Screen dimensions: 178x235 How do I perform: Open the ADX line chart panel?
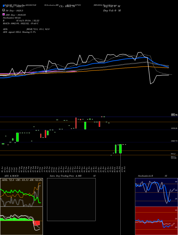coord(21,192)
